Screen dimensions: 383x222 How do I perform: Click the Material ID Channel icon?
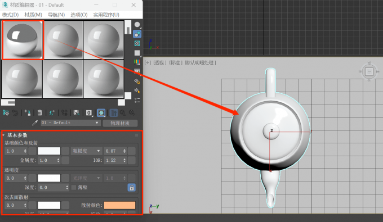[88, 113]
